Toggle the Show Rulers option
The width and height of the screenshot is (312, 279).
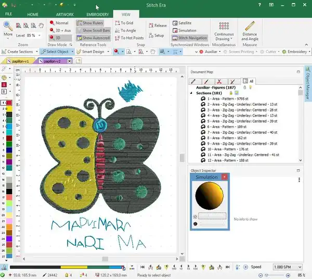point(93,23)
